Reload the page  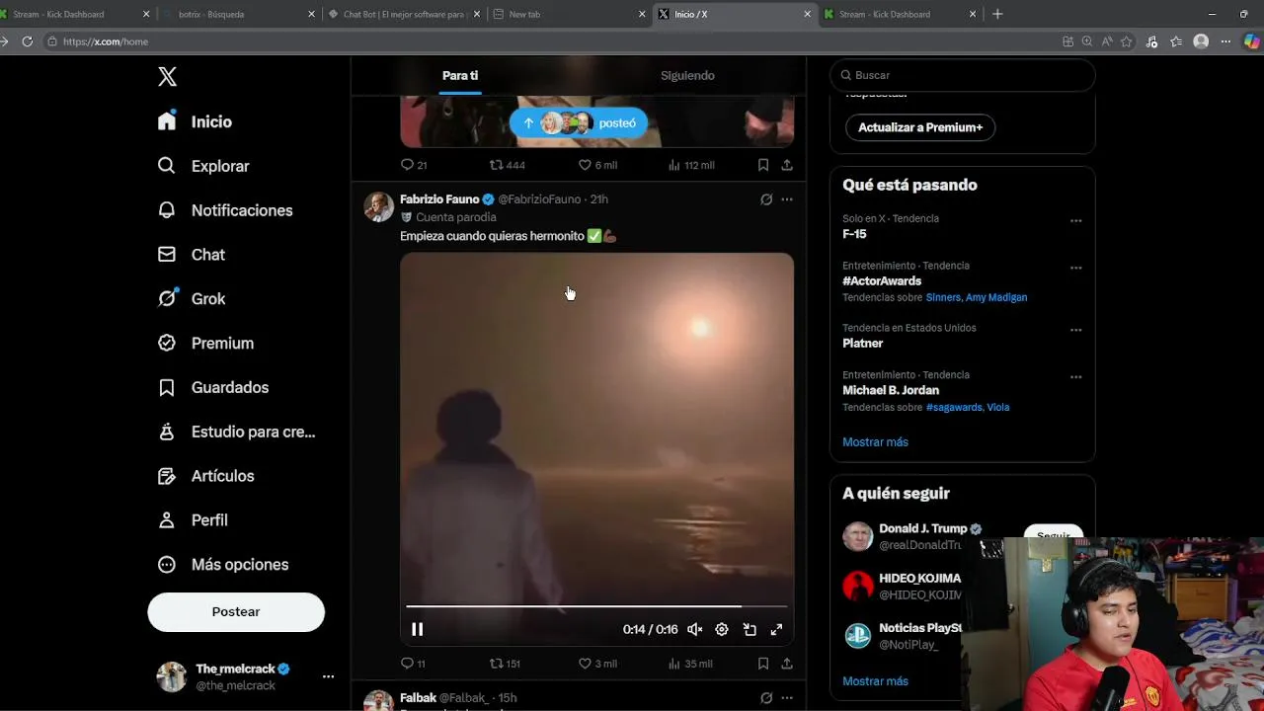click(x=28, y=41)
